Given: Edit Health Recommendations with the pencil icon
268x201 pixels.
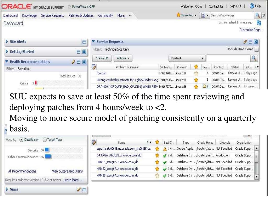Looking at the screenshot, I should 73,62.
